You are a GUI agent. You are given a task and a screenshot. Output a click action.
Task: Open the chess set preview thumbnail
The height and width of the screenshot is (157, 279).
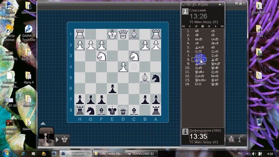click(46, 137)
